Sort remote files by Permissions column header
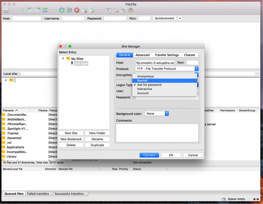 (228, 110)
